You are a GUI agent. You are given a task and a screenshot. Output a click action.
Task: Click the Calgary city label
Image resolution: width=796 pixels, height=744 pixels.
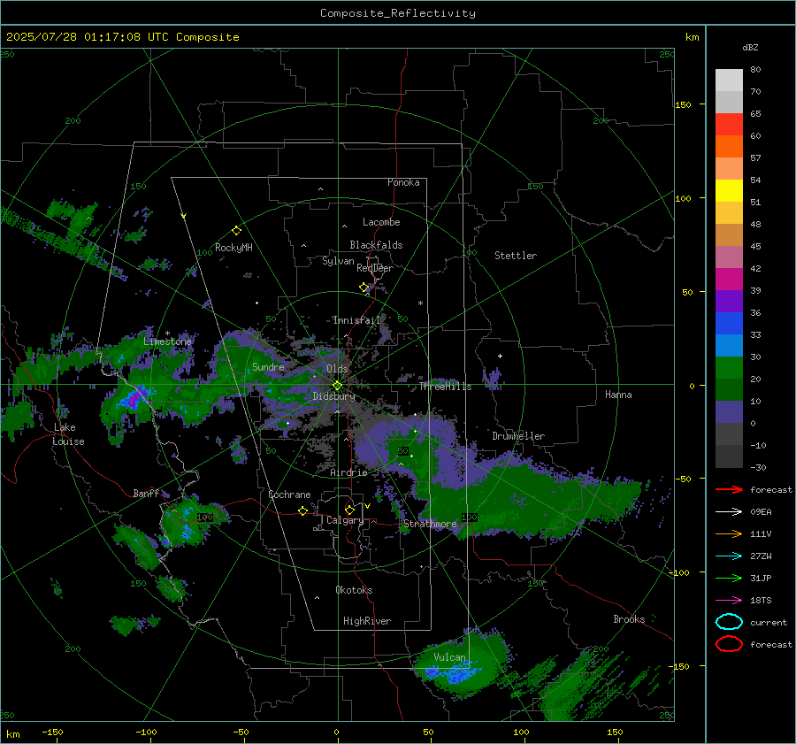(x=345, y=520)
